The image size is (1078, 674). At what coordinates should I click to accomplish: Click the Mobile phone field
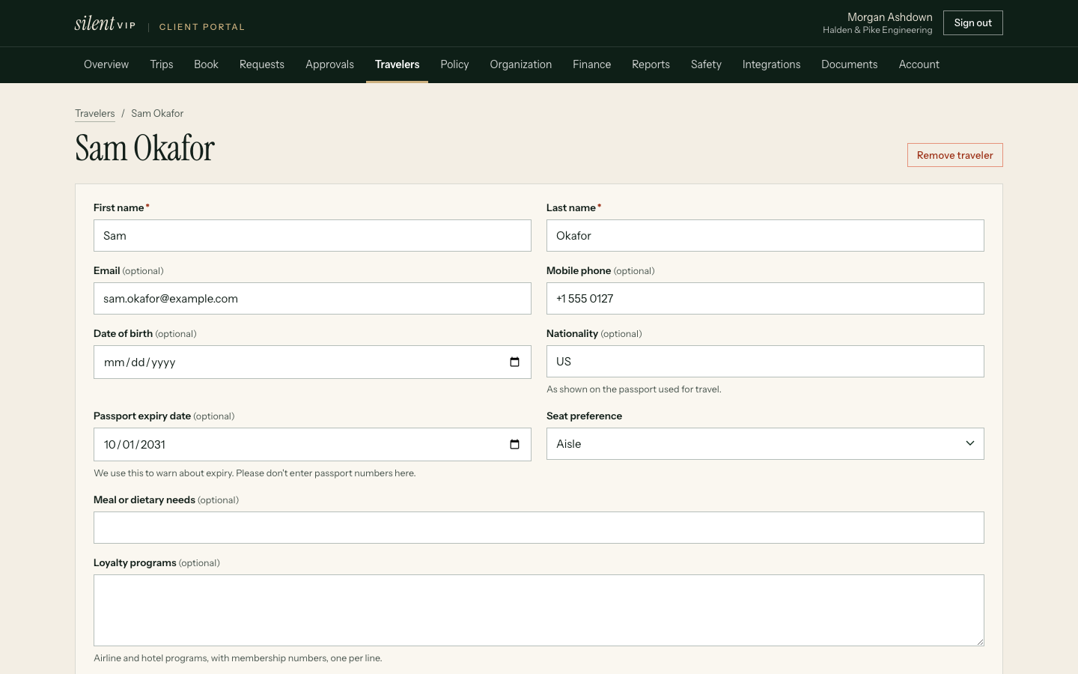pyautogui.click(x=765, y=299)
